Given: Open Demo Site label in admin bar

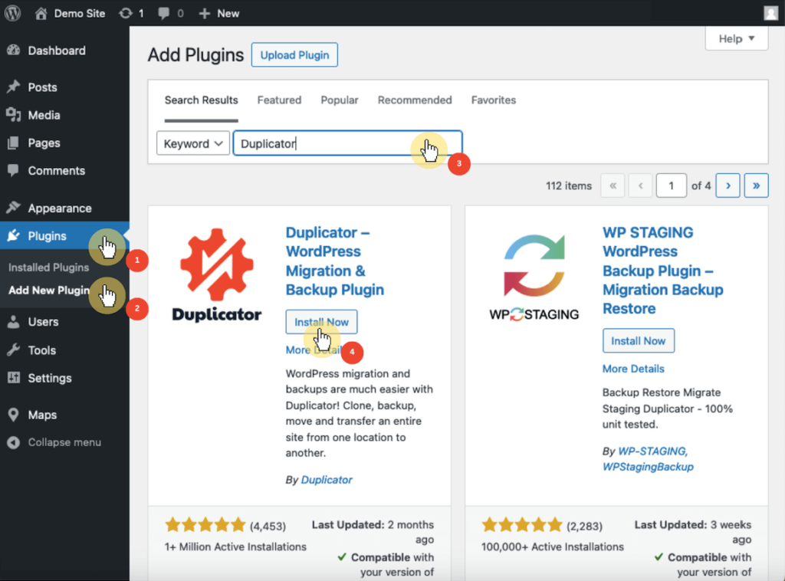Looking at the screenshot, I should tap(80, 14).
